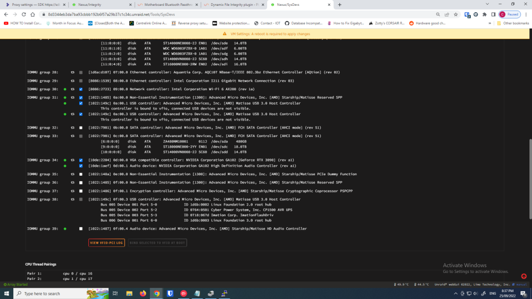Toggle the browser side panel icon
This screenshot has width=532, height=299.
click(493, 14)
